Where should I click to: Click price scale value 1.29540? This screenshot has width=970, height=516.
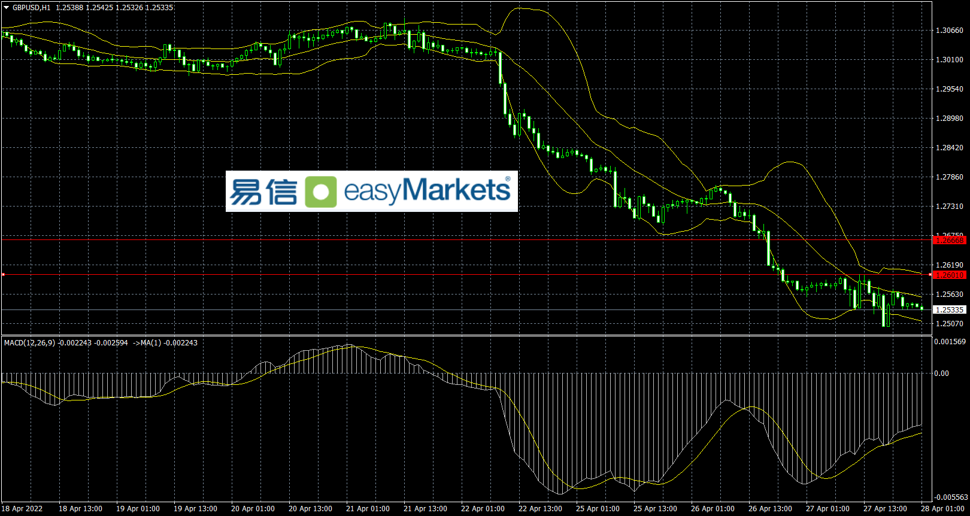pos(950,89)
